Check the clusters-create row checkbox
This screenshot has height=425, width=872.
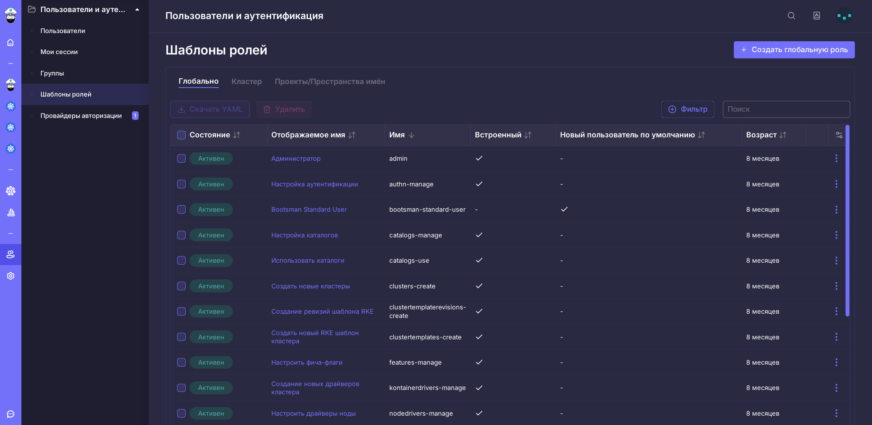(181, 286)
